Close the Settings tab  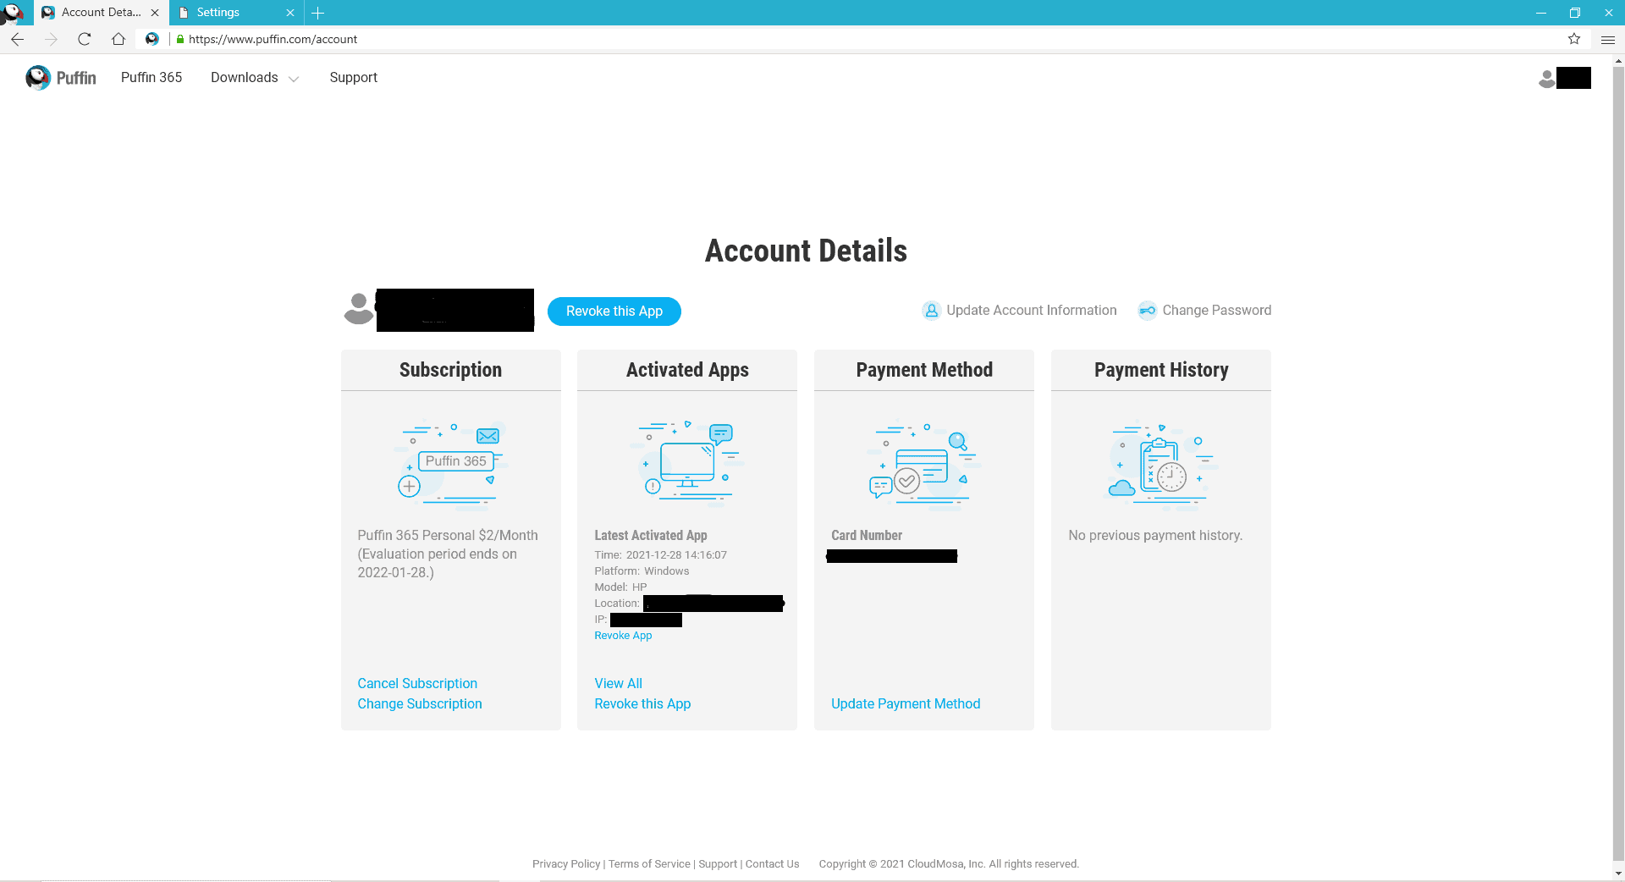(x=290, y=13)
